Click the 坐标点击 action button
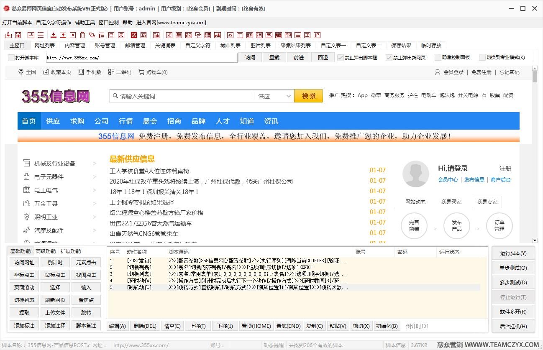The image size is (543, 350). tap(24, 275)
